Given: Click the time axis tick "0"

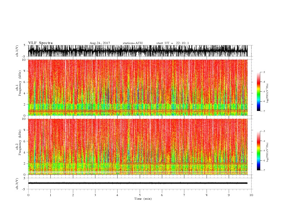Looking at the screenshot, I should pyautogui.click(x=28, y=195).
